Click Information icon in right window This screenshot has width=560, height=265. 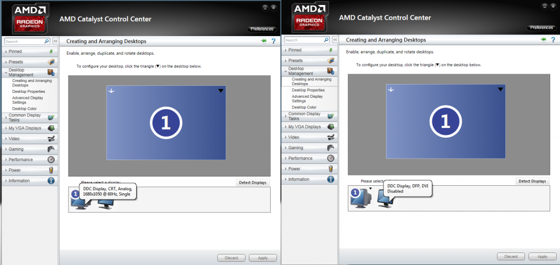331,179
